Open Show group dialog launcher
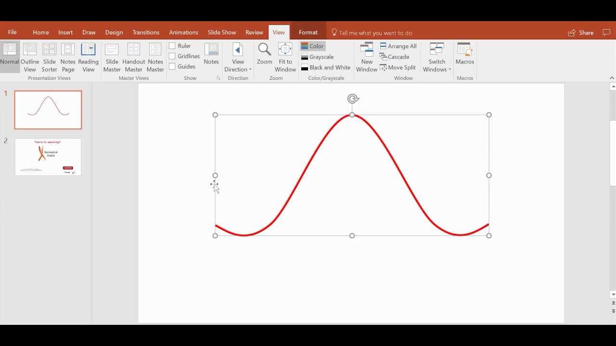616x346 pixels. 218,78
